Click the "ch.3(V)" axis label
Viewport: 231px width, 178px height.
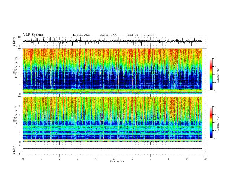(14, 149)
